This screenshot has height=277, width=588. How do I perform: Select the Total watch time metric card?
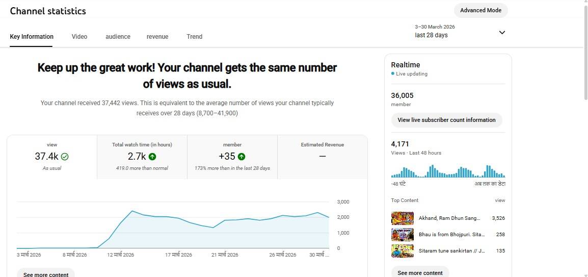142,157
